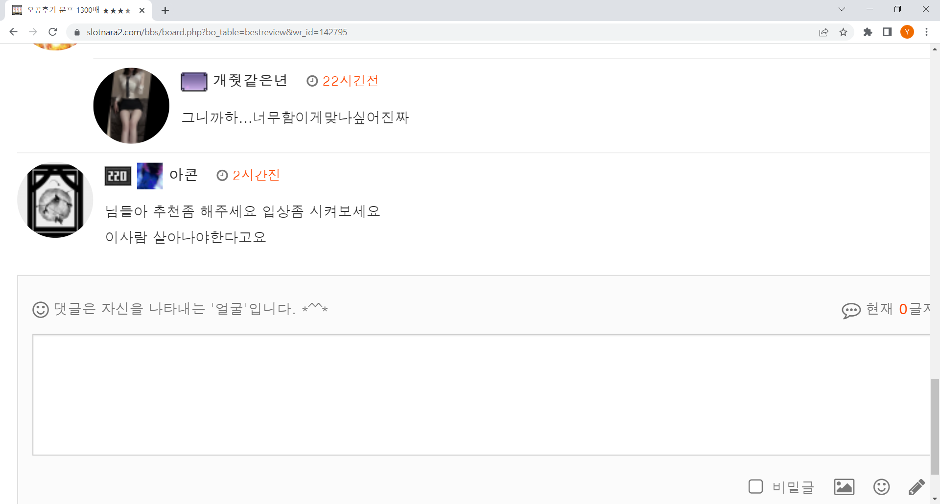Click the pencil submit comment icon
The width and height of the screenshot is (940, 504).
[x=916, y=487]
